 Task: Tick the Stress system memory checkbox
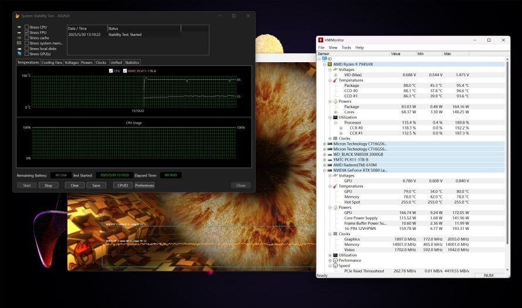(26, 43)
